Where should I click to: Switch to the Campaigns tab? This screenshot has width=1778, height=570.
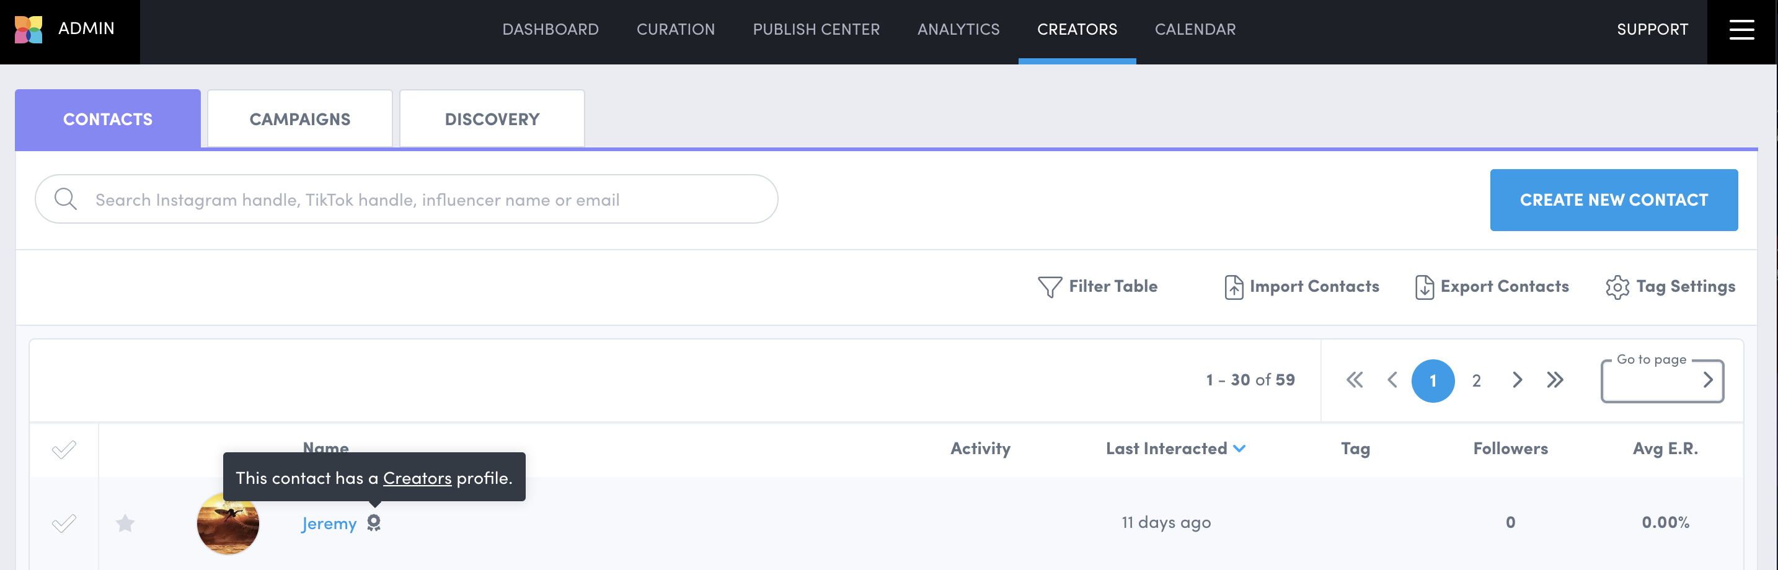[299, 118]
